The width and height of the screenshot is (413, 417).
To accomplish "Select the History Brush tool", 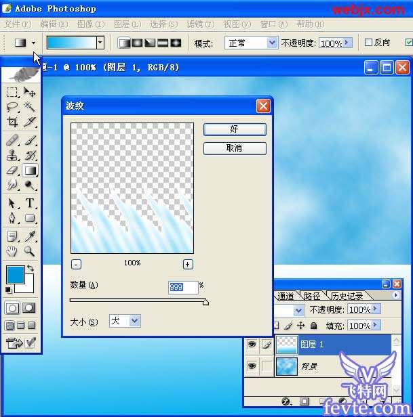I will (29, 155).
